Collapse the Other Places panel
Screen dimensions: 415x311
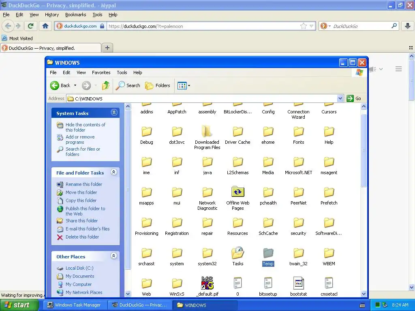[x=114, y=256]
